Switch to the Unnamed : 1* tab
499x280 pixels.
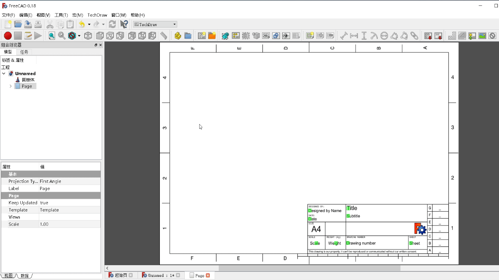click(x=161, y=275)
